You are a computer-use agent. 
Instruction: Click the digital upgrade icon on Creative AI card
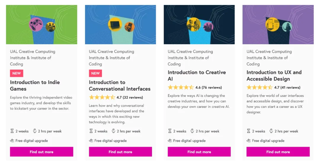(170, 141)
